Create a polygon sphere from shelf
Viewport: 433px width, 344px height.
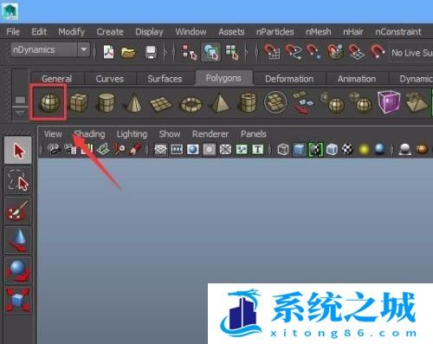(49, 102)
